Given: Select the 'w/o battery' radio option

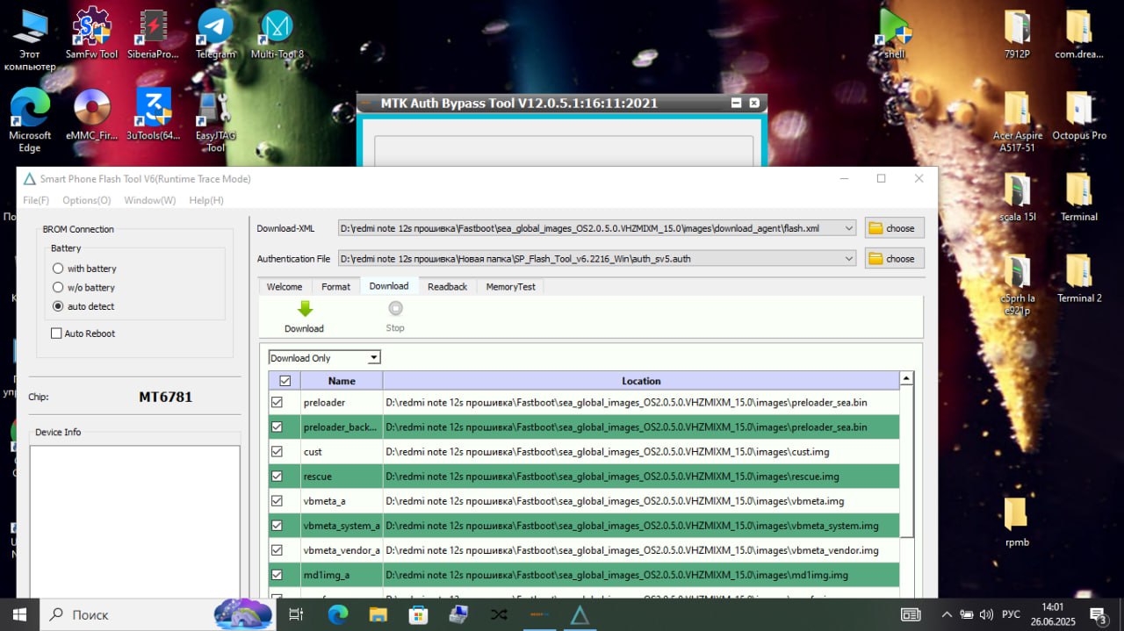Looking at the screenshot, I should [58, 287].
